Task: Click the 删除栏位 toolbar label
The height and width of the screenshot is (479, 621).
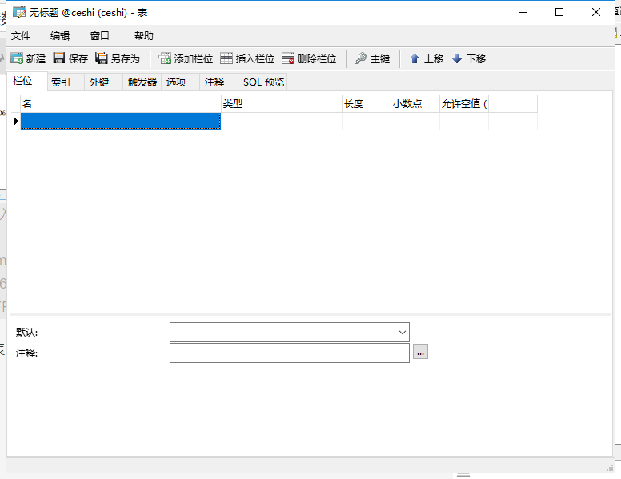Action: (317, 59)
